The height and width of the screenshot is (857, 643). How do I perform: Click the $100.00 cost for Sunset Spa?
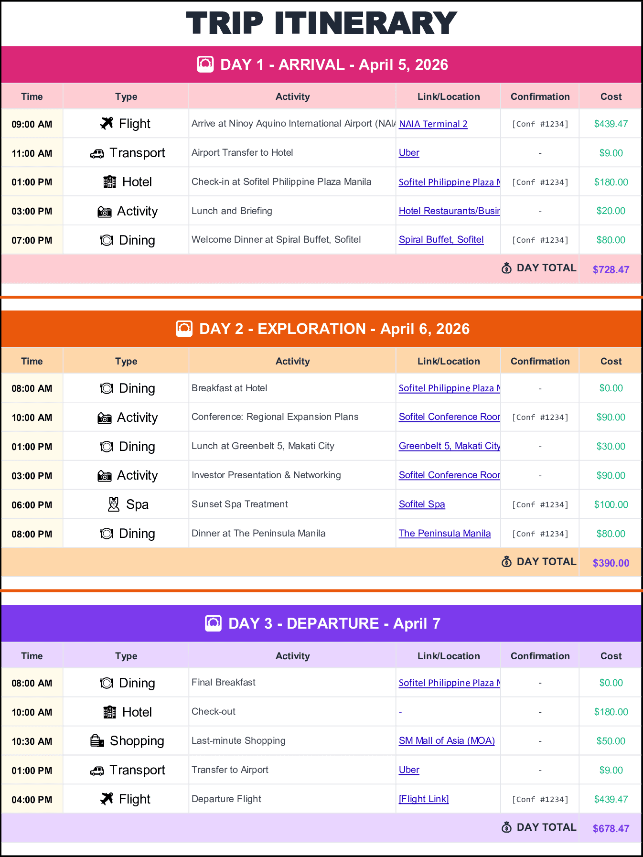click(x=611, y=504)
